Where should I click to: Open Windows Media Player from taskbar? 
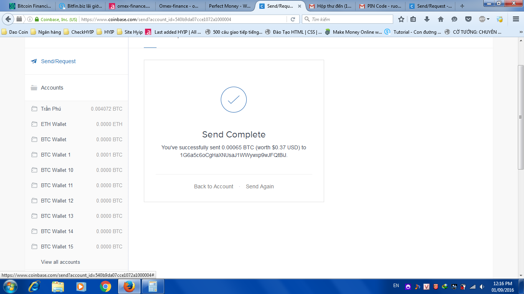click(x=81, y=286)
